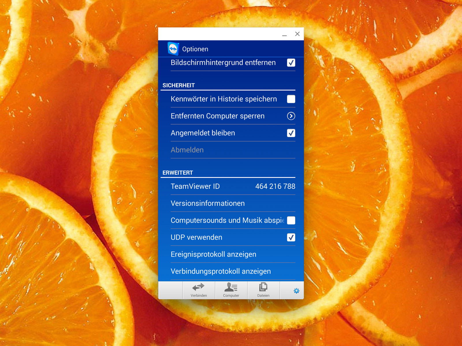The image size is (462, 346).
Task: Click the ERWEITERT section heading
Action: pyautogui.click(x=178, y=173)
